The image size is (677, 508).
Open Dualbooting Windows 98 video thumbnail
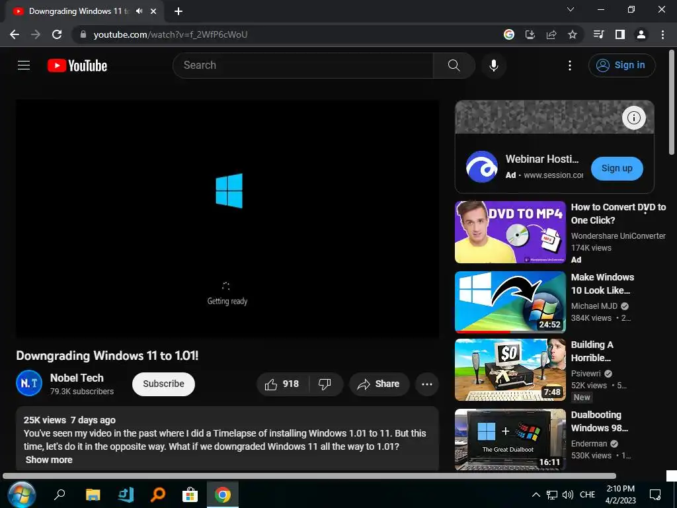(510, 440)
